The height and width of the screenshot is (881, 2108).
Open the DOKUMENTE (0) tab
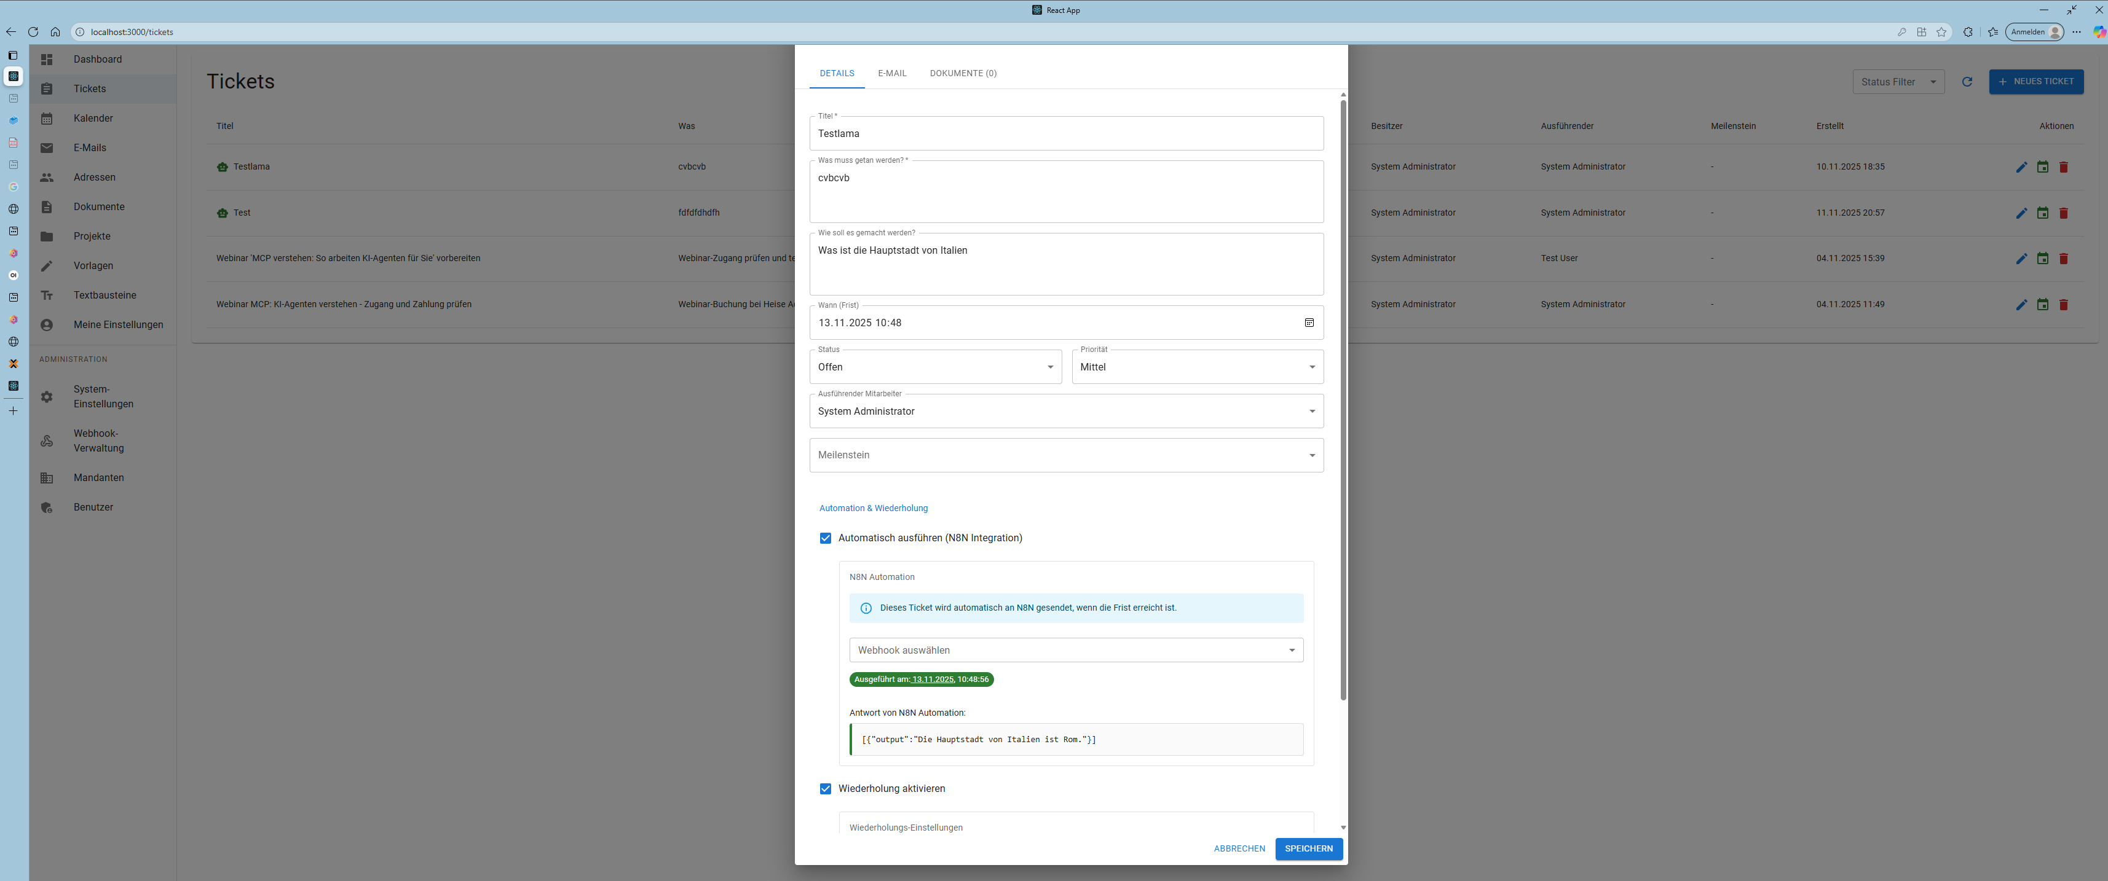tap(962, 74)
